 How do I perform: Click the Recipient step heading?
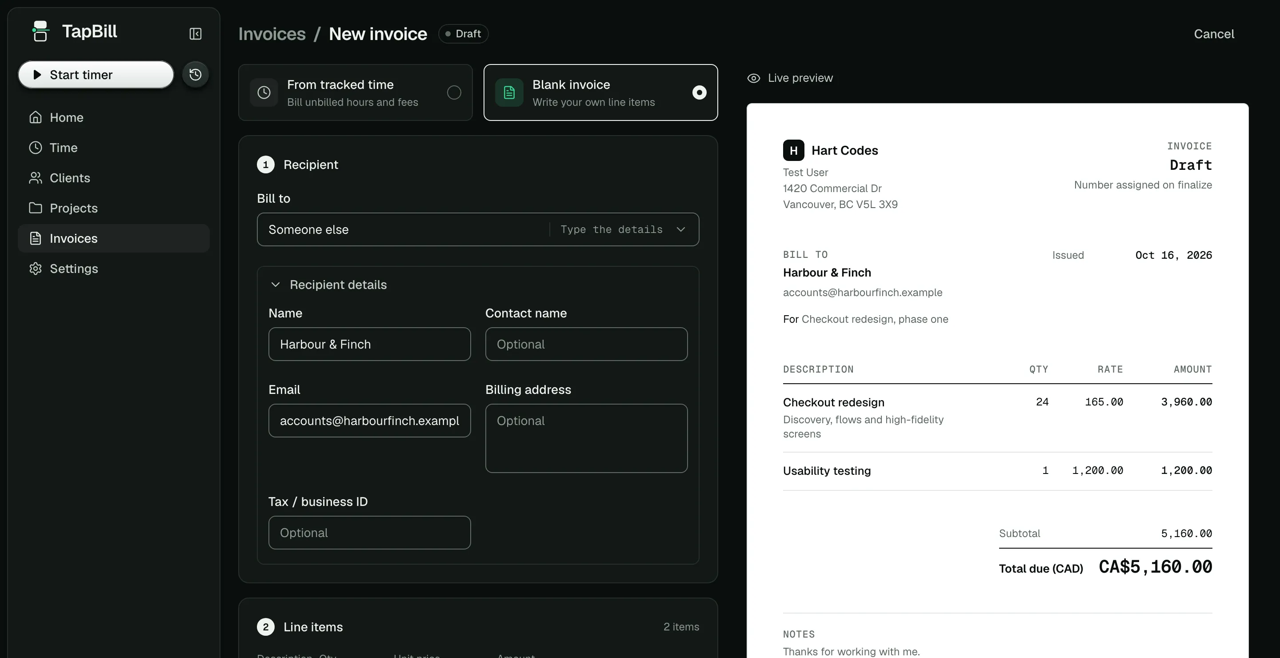tap(311, 164)
